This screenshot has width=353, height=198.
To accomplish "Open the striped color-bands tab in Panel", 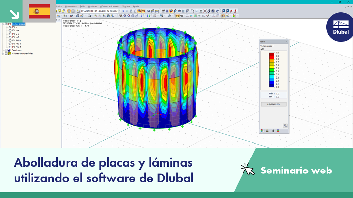I will click(x=278, y=131).
